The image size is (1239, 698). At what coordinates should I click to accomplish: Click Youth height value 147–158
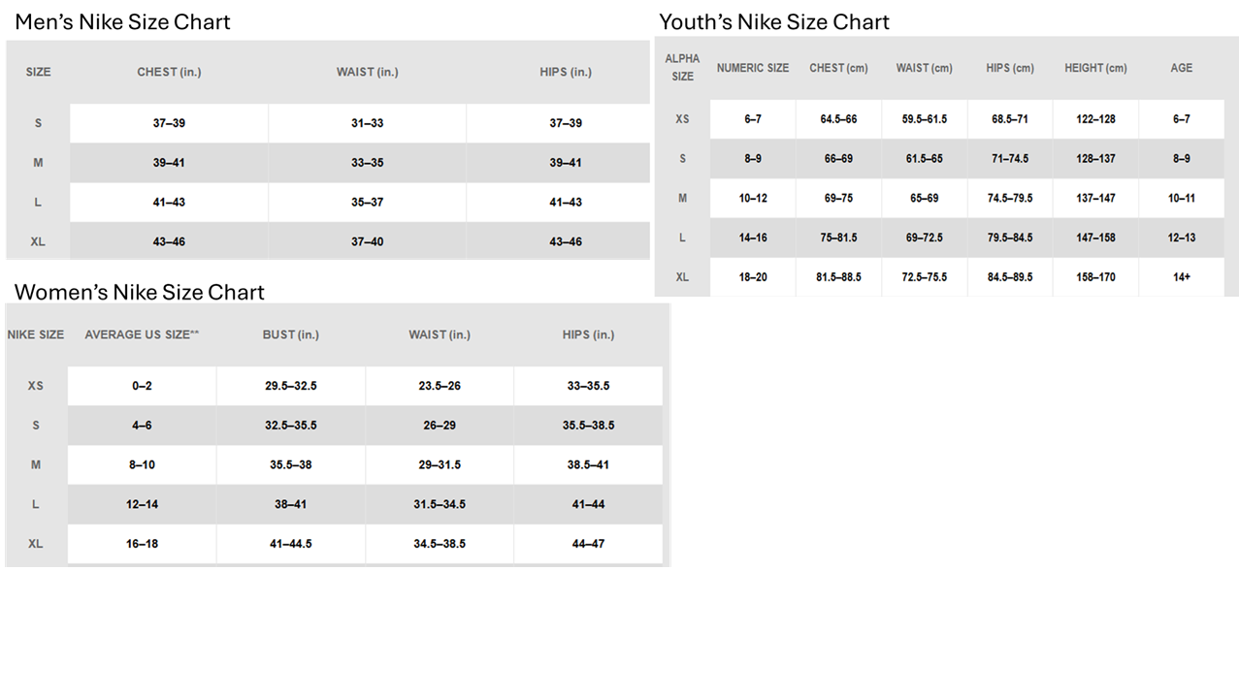(1095, 238)
